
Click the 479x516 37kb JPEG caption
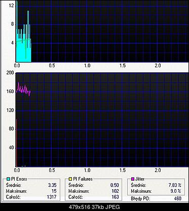coord(94,207)
